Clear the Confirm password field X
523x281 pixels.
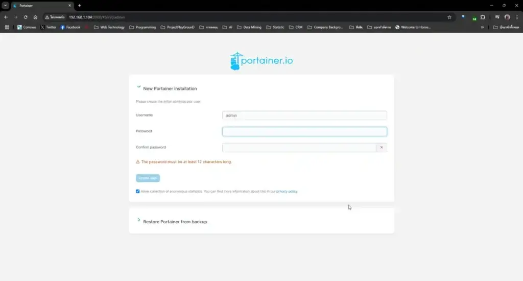point(382,148)
